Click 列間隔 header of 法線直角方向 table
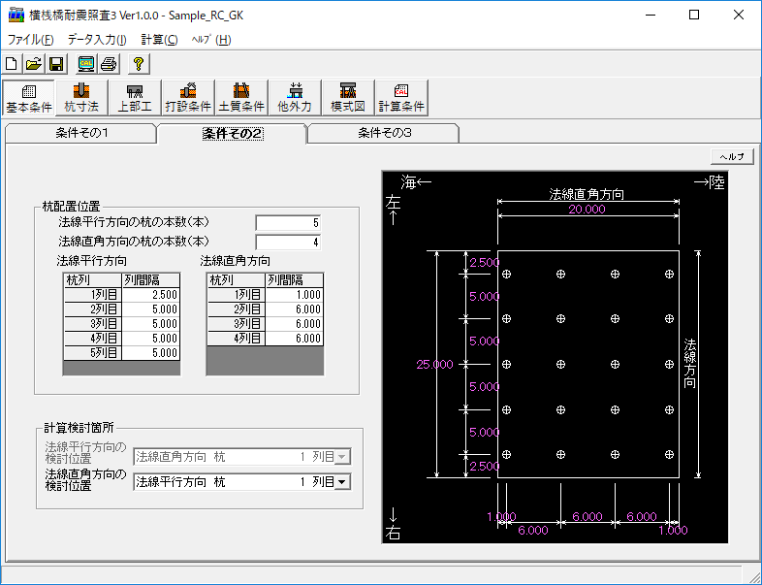Viewport: 762px width, 585px height. pyautogui.click(x=295, y=280)
